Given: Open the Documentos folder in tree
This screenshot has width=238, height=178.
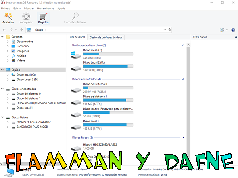Looking at the screenshot, I should [25, 41].
